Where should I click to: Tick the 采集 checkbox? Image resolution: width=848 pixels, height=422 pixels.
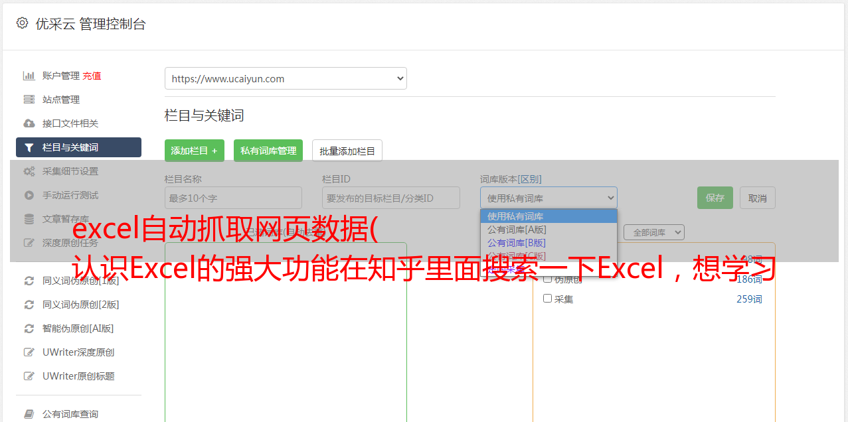[x=548, y=299]
